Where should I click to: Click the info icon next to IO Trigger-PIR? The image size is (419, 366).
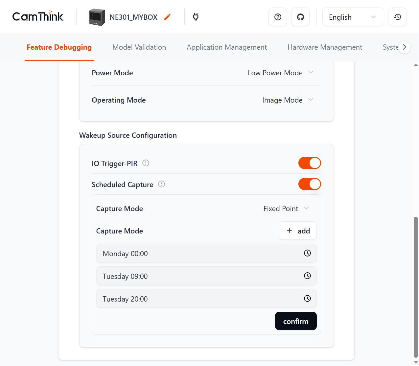pyautogui.click(x=146, y=163)
